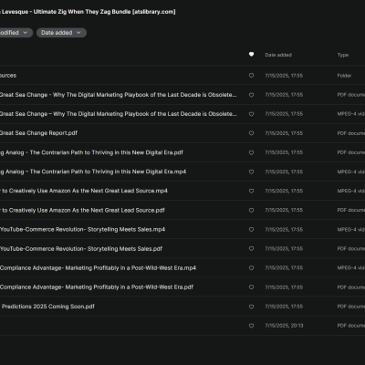Select Predictions 2025 Coming Soon.pdf
Image resolution: width=365 pixels, height=365 pixels.
(x=47, y=307)
